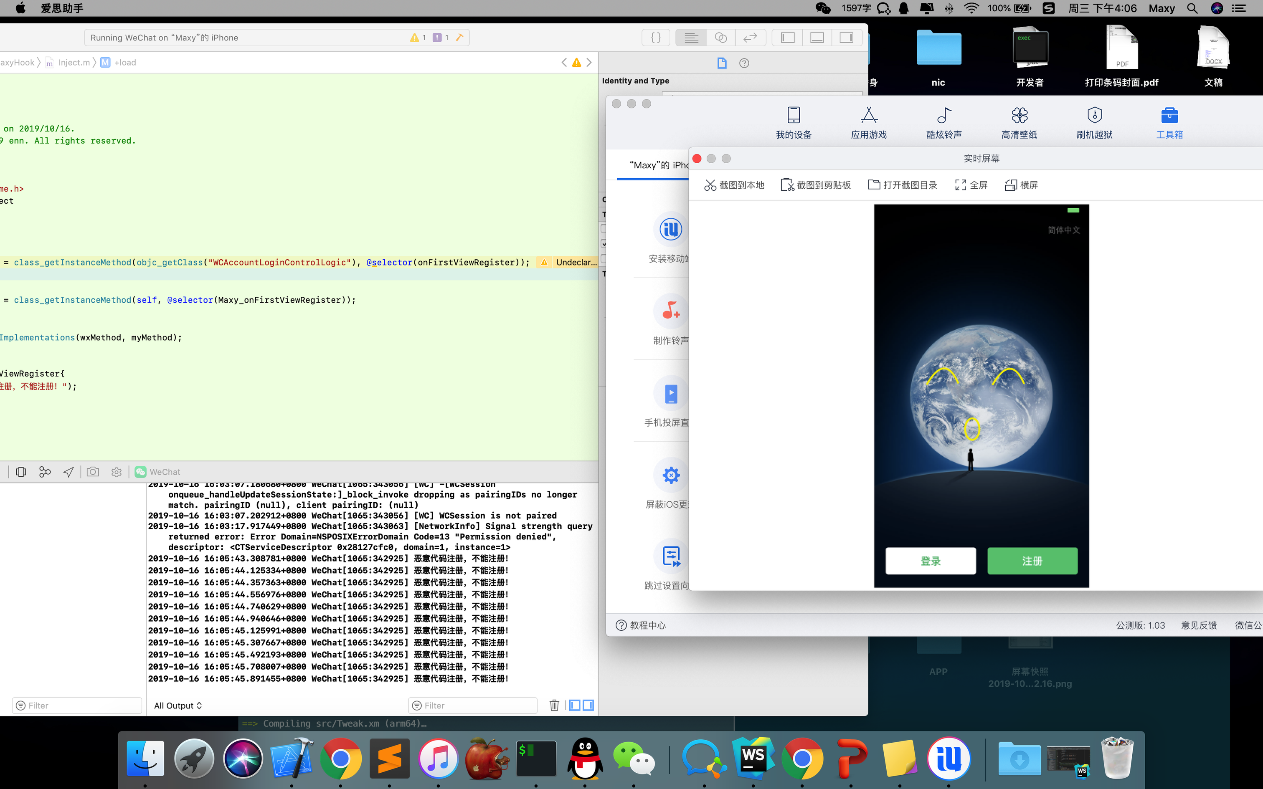Open the 刷机越狱 flash jailbreak section
The width and height of the screenshot is (1263, 789).
click(1094, 123)
